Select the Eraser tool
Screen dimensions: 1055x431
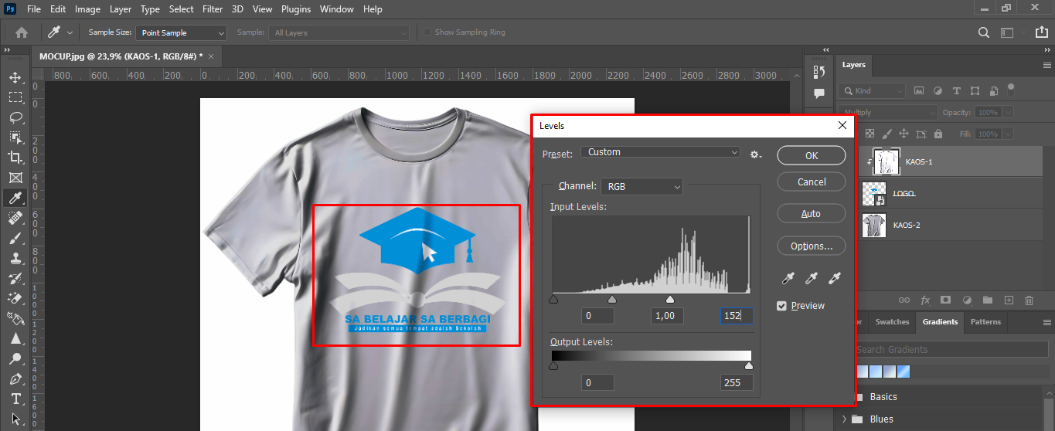point(15,298)
